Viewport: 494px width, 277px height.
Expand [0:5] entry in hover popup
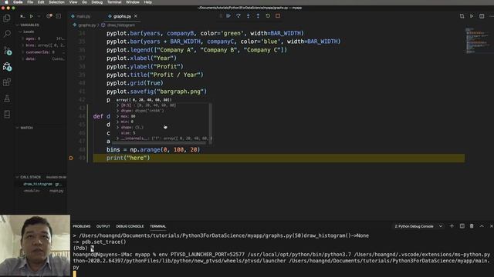tap(118, 105)
